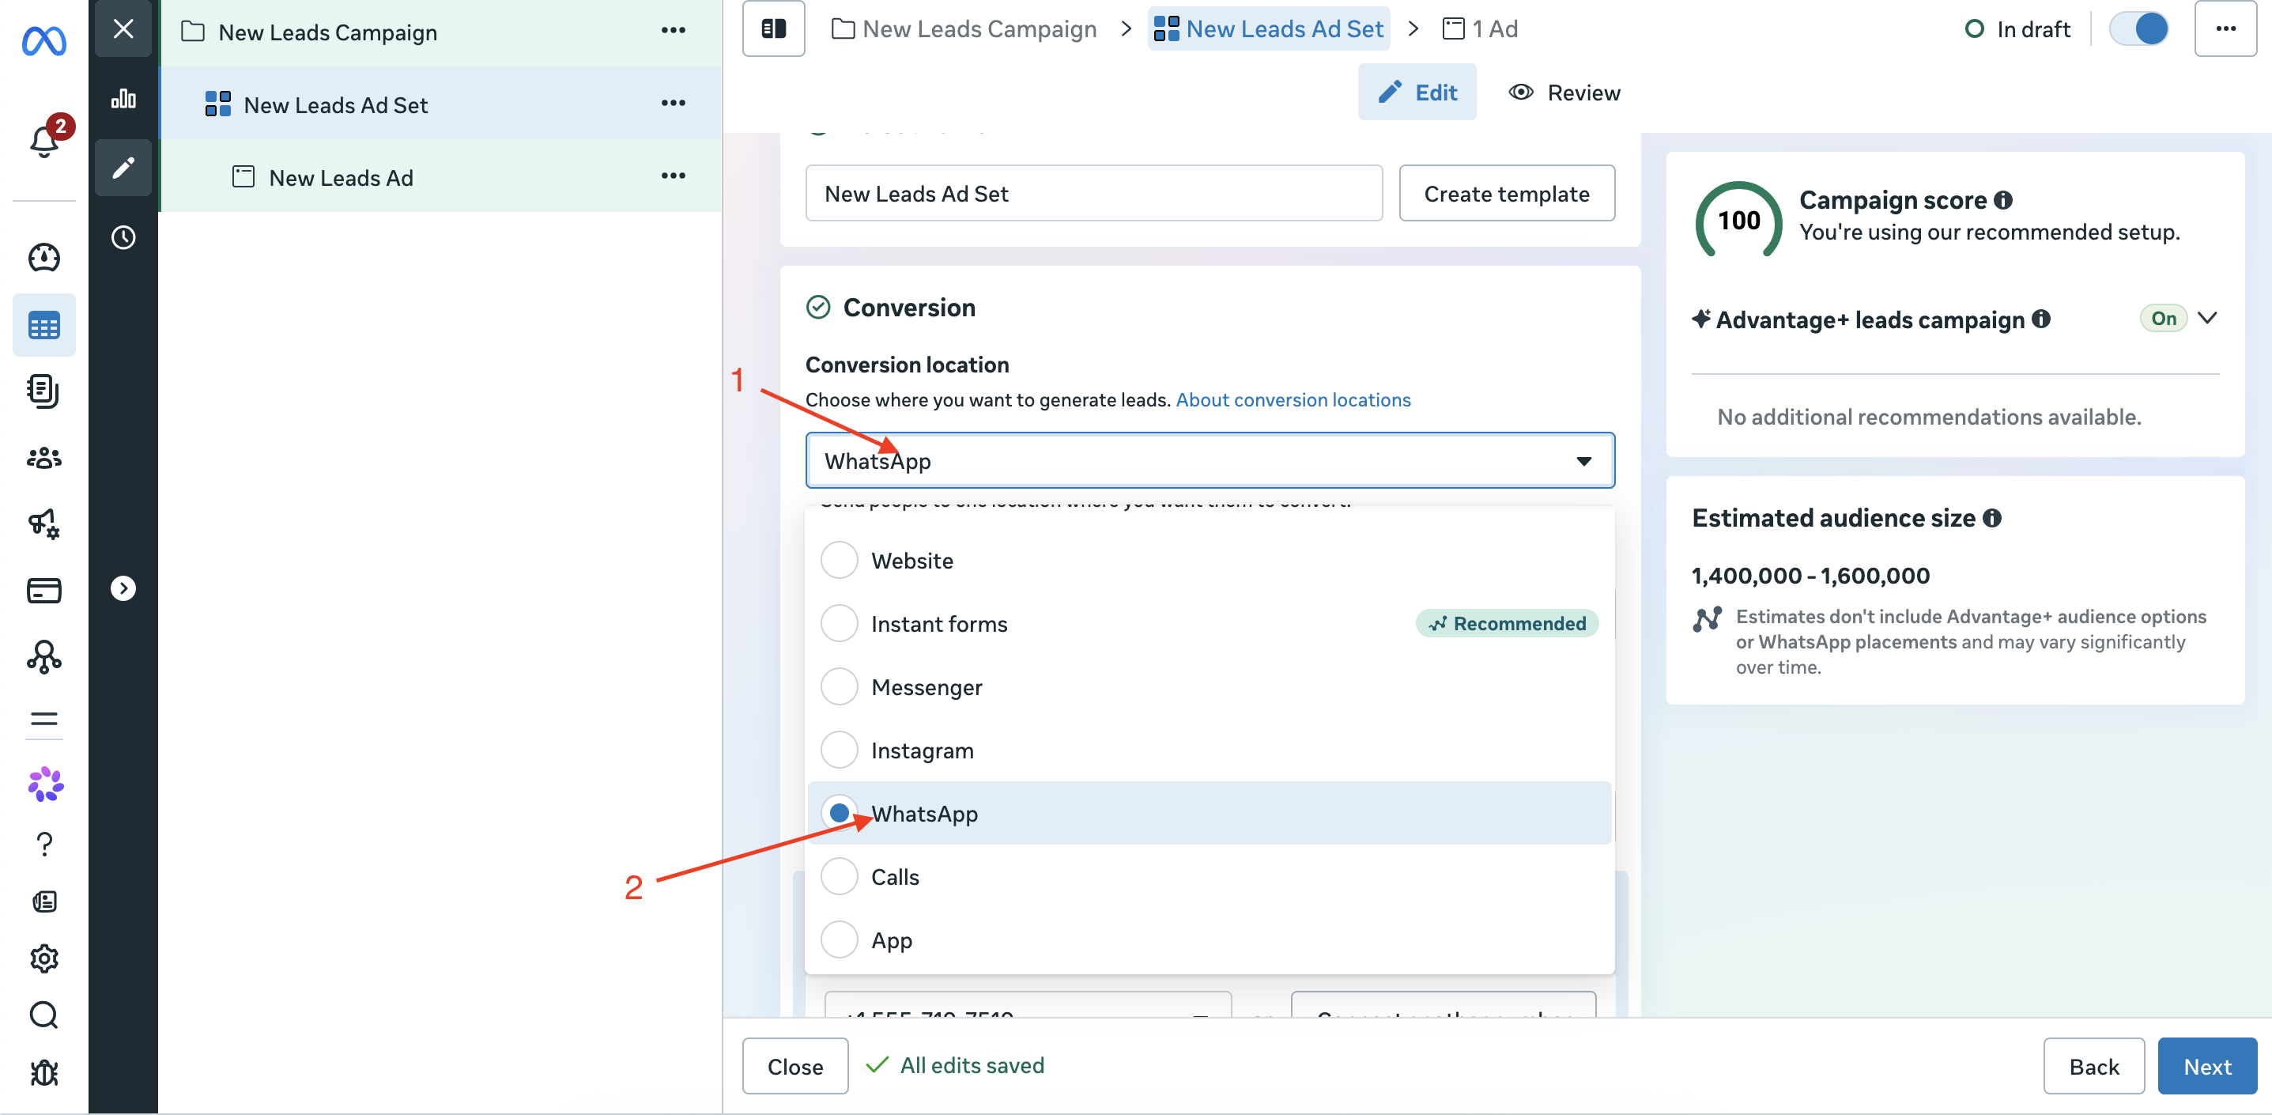Open the bar chart insights icon
2272x1115 pixels.
[x=123, y=98]
